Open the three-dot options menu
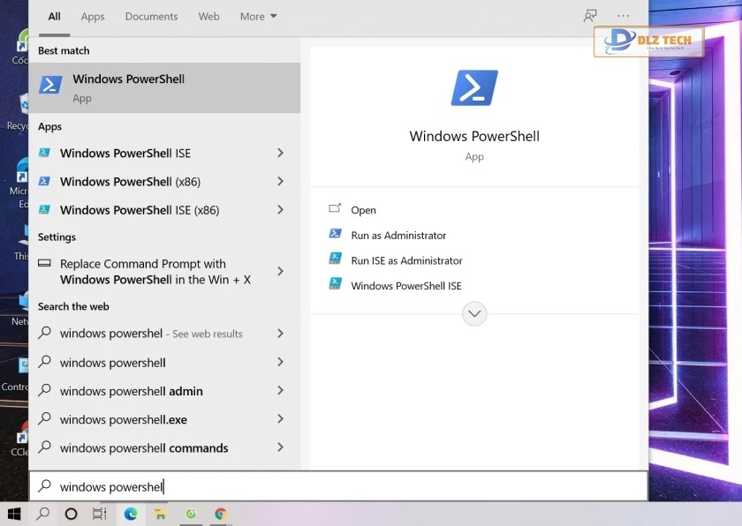The height and width of the screenshot is (526, 742). pos(624,16)
